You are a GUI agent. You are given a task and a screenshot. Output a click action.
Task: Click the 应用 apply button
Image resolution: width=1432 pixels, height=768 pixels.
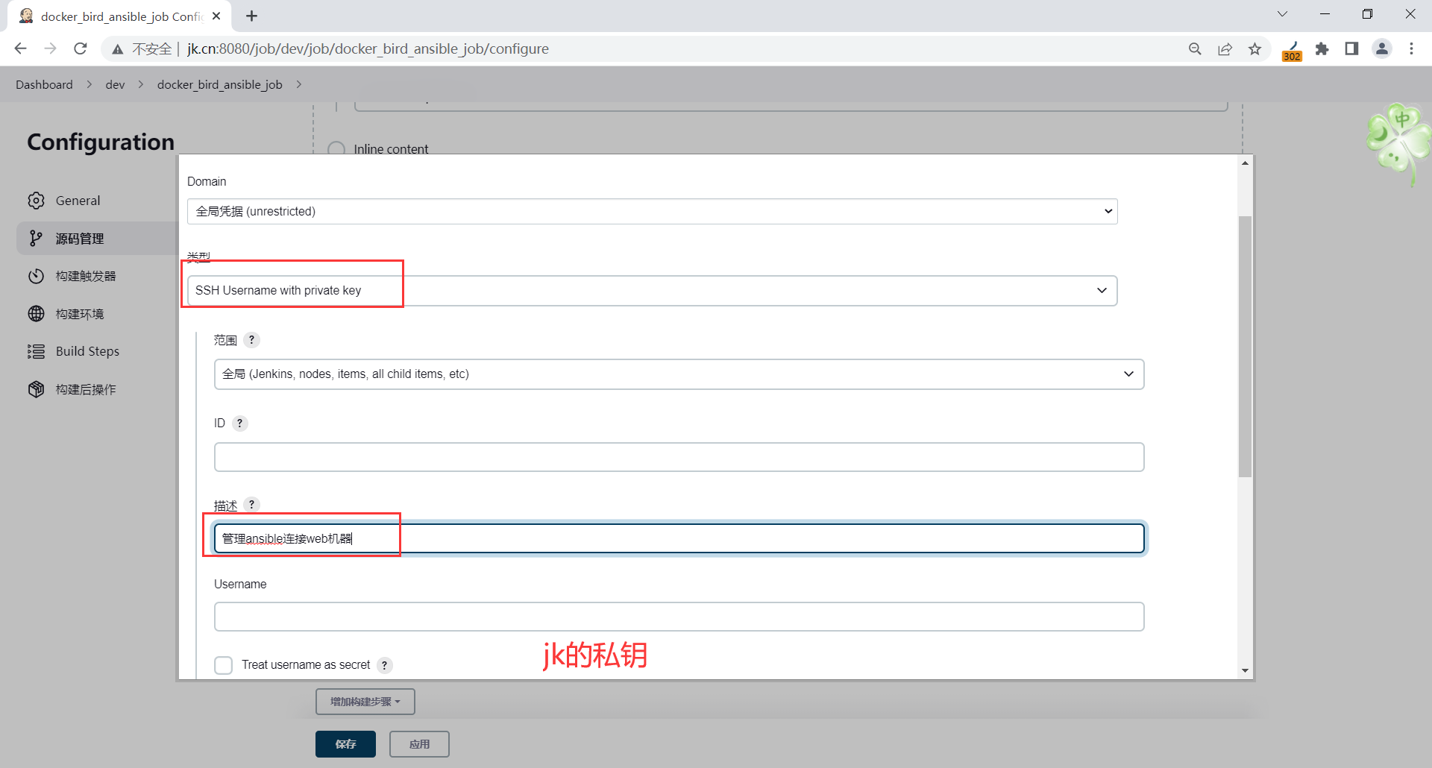419,744
